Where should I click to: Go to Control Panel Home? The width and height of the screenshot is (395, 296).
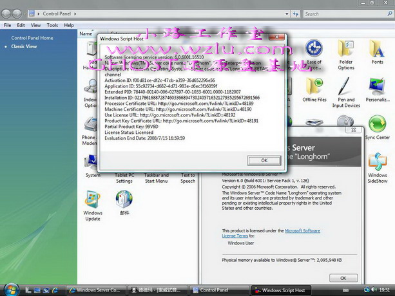(x=32, y=38)
